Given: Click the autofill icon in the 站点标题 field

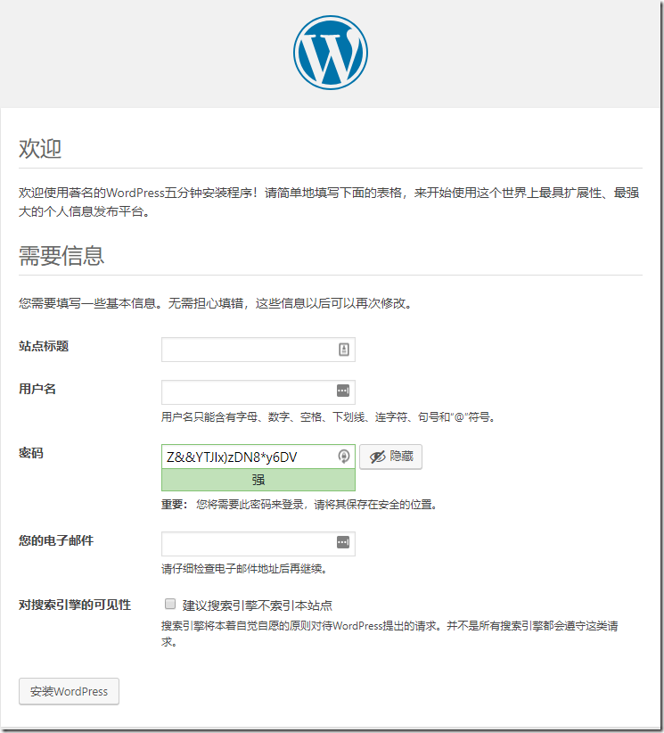Looking at the screenshot, I should point(344,350).
